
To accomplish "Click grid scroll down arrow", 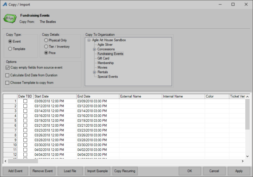I will tap(247, 156).
